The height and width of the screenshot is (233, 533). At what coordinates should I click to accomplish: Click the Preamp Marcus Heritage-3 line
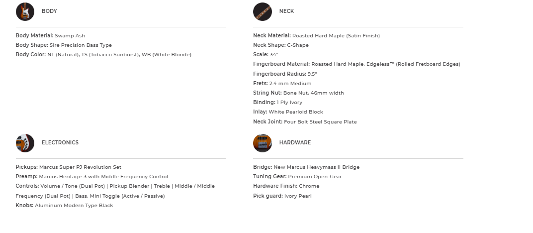(x=92, y=177)
